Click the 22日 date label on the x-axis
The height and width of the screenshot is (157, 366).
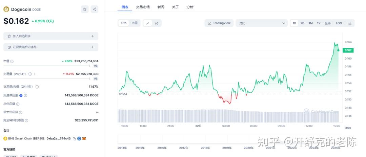198,126
